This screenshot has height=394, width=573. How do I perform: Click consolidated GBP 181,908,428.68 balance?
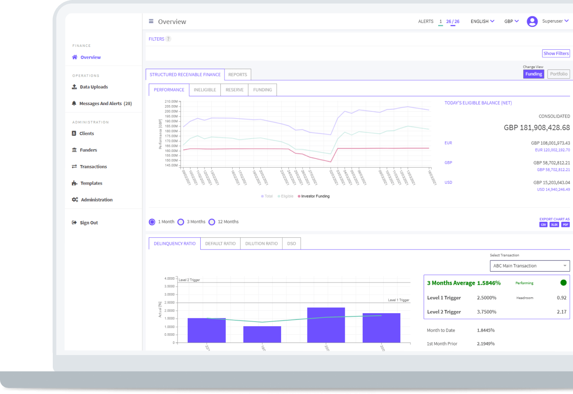[x=537, y=128]
